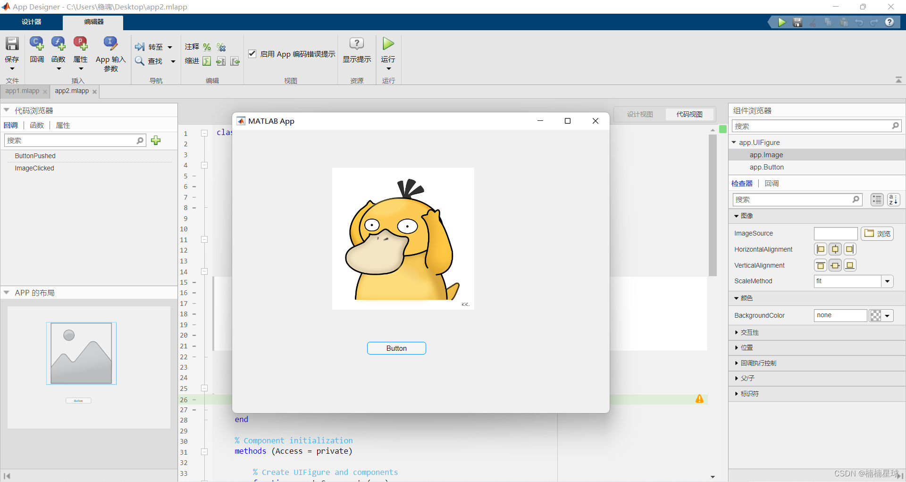Open Show Tips (显示提示) help icon
906x482 pixels.
click(x=357, y=44)
